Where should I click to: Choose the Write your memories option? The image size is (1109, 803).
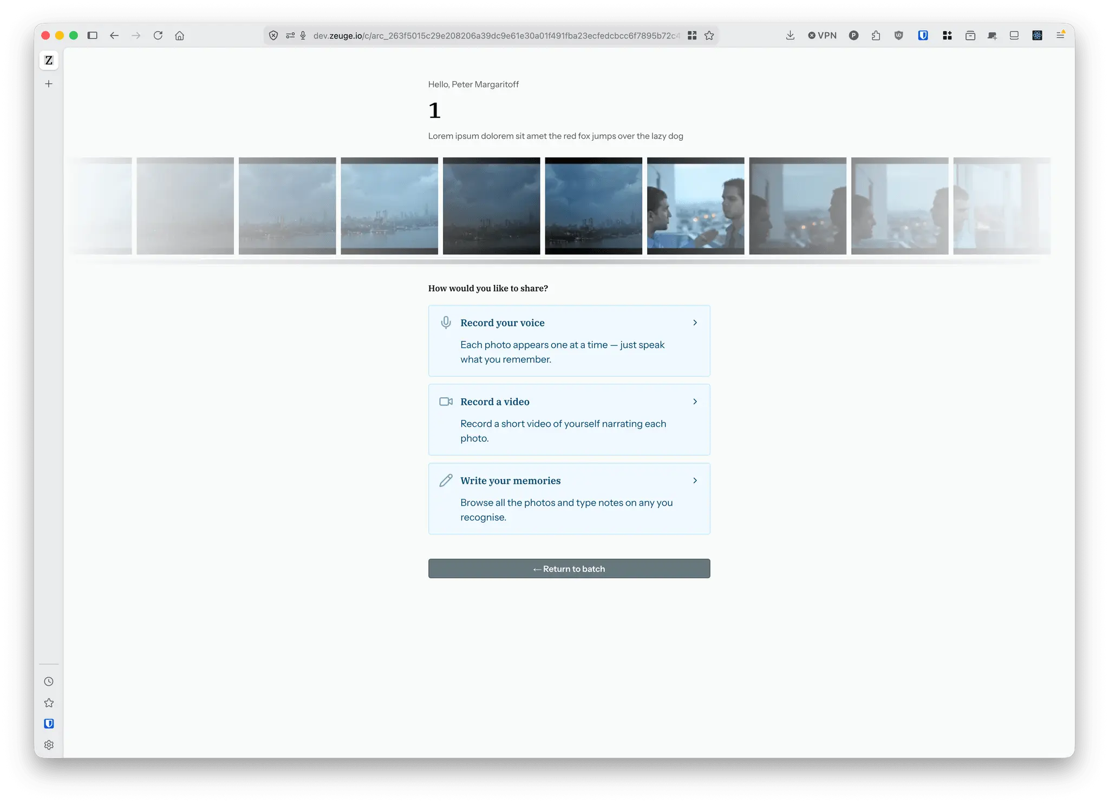tap(569, 499)
